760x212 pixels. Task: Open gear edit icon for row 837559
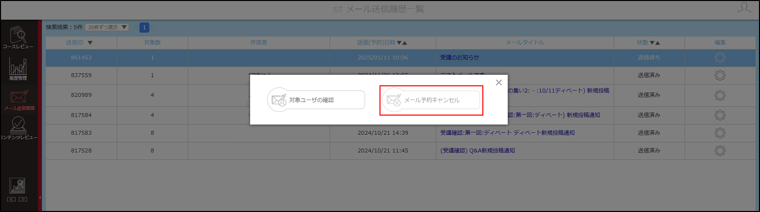(720, 75)
